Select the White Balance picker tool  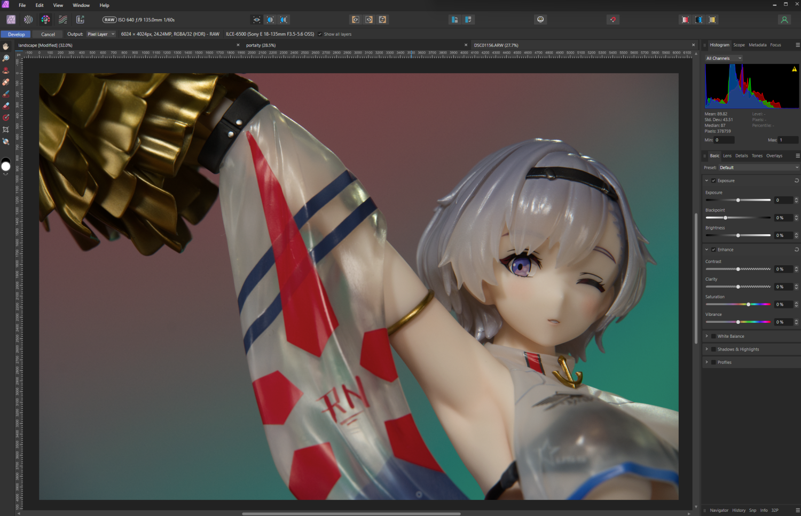(x=5, y=141)
